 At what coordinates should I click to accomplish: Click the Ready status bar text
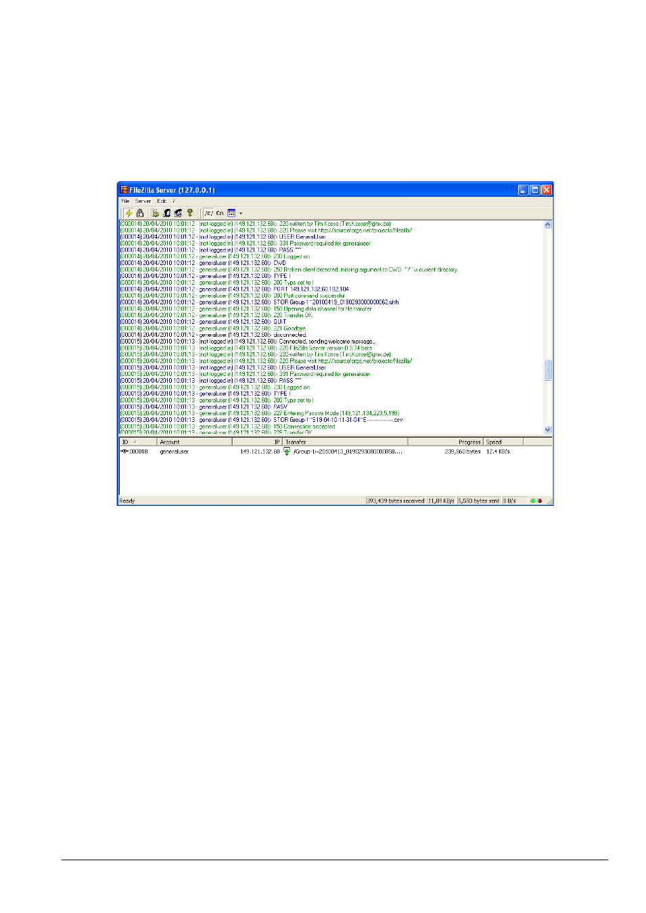pyautogui.click(x=127, y=501)
